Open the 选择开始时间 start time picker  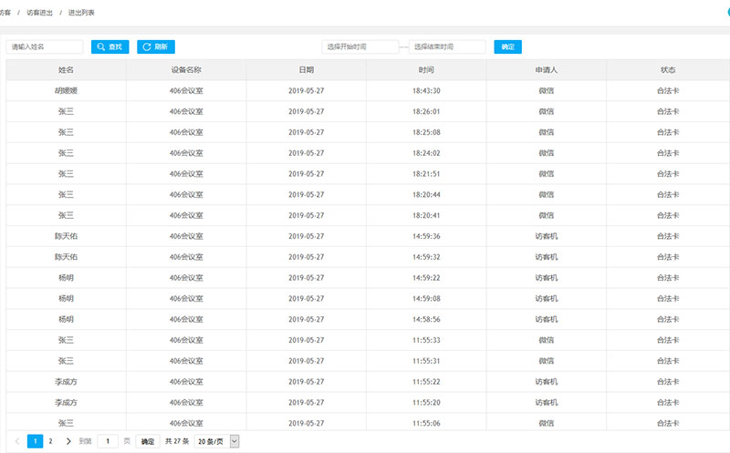click(360, 46)
